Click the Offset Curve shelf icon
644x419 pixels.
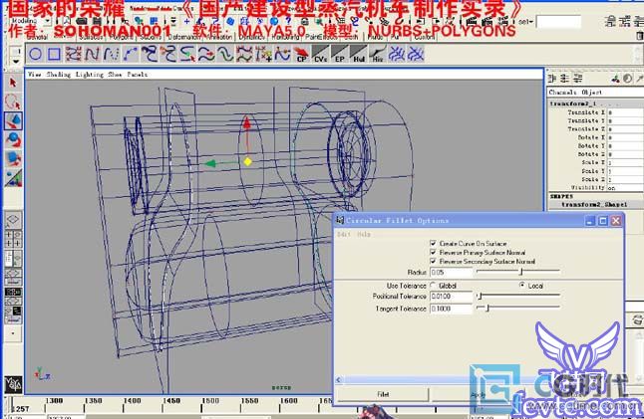(x=206, y=54)
